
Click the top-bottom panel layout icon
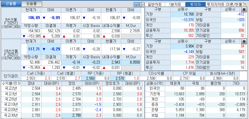pyautogui.click(x=136, y=4)
